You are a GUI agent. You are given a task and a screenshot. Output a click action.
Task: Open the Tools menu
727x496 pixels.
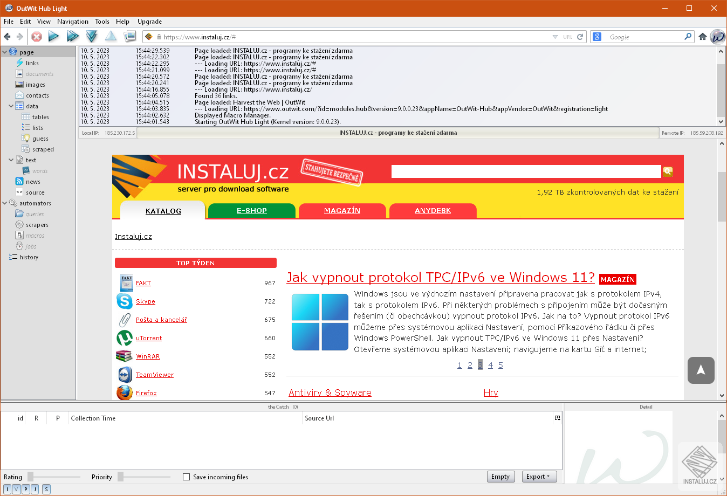[x=102, y=22]
